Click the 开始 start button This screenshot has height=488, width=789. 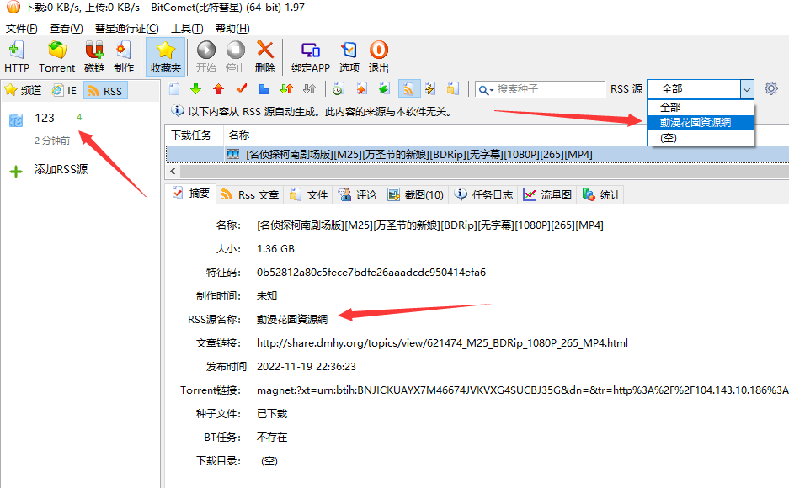coord(205,56)
